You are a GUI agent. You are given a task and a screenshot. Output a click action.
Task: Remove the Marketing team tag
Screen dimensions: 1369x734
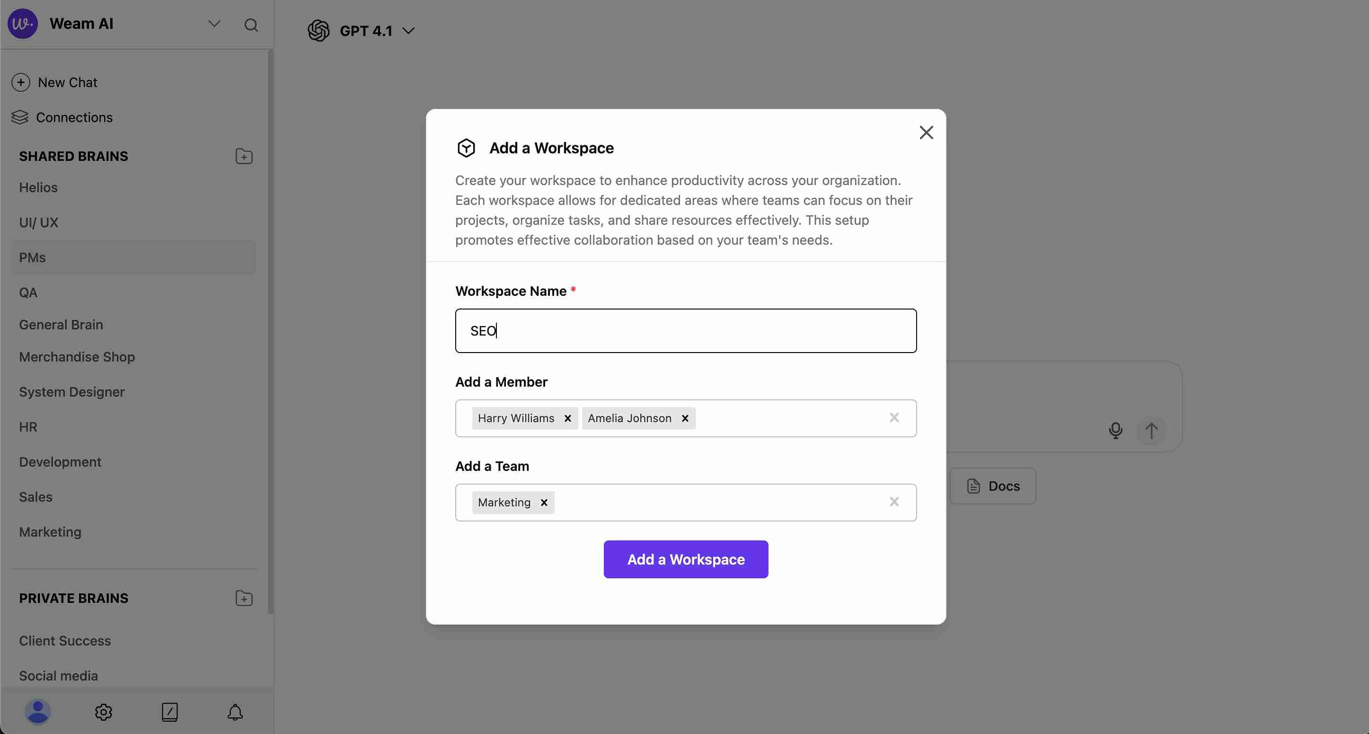pyautogui.click(x=544, y=502)
